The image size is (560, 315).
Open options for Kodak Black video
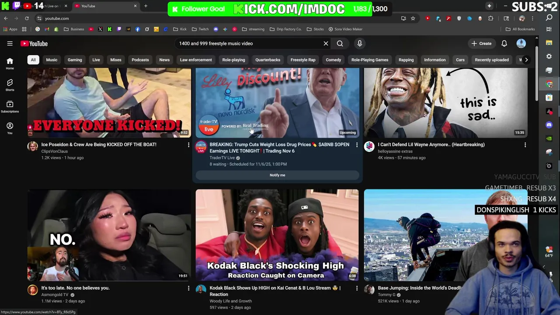(x=357, y=288)
